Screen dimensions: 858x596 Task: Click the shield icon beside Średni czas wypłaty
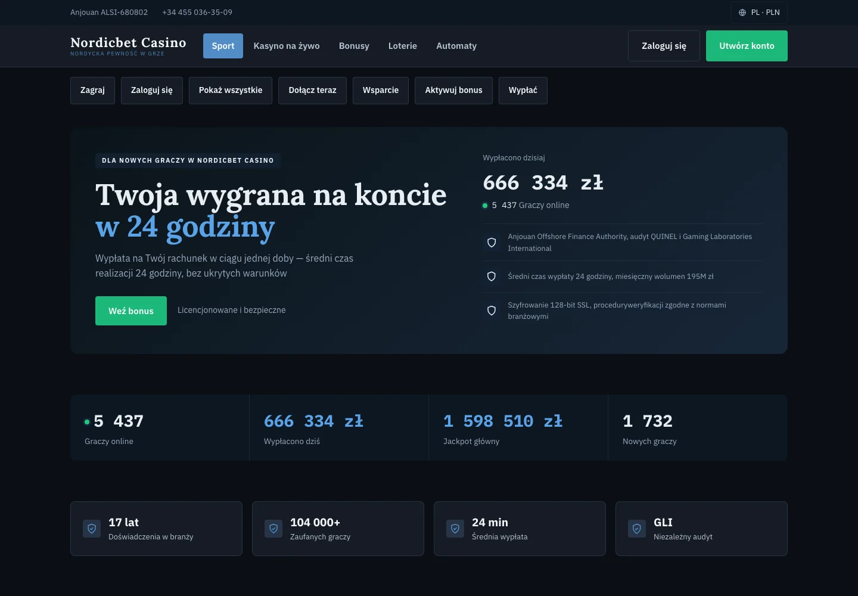492,277
